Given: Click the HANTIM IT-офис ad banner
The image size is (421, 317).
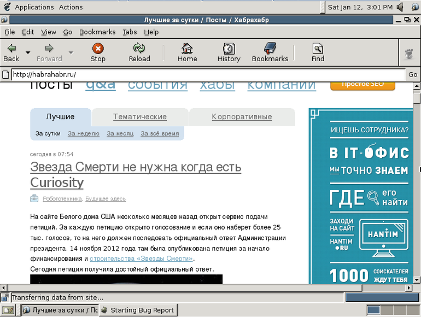Looking at the screenshot, I should click(361, 196).
